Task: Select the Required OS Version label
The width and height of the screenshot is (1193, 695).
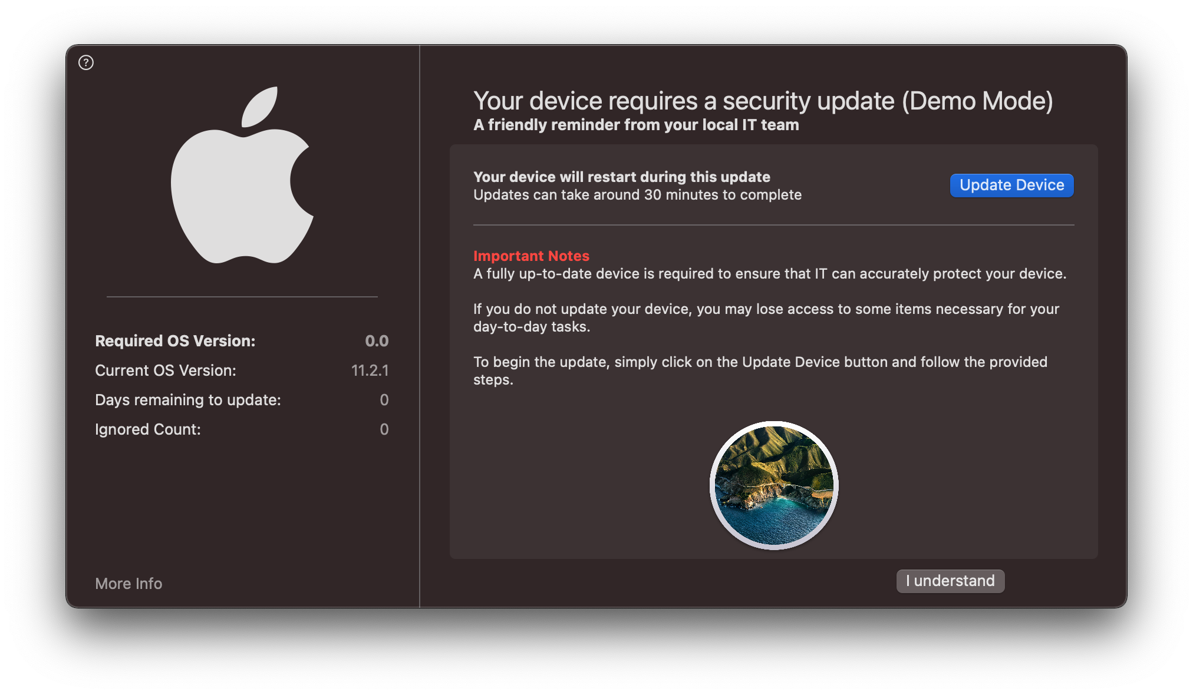Action: pos(175,341)
